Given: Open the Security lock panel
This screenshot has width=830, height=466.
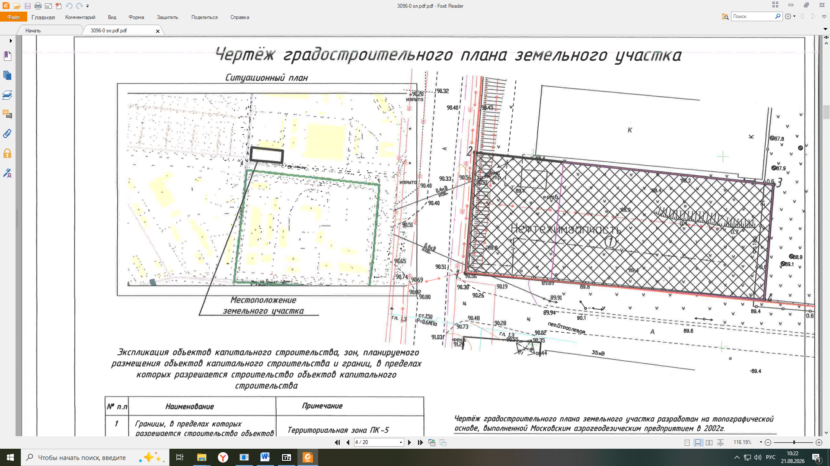Looking at the screenshot, I should (x=7, y=153).
